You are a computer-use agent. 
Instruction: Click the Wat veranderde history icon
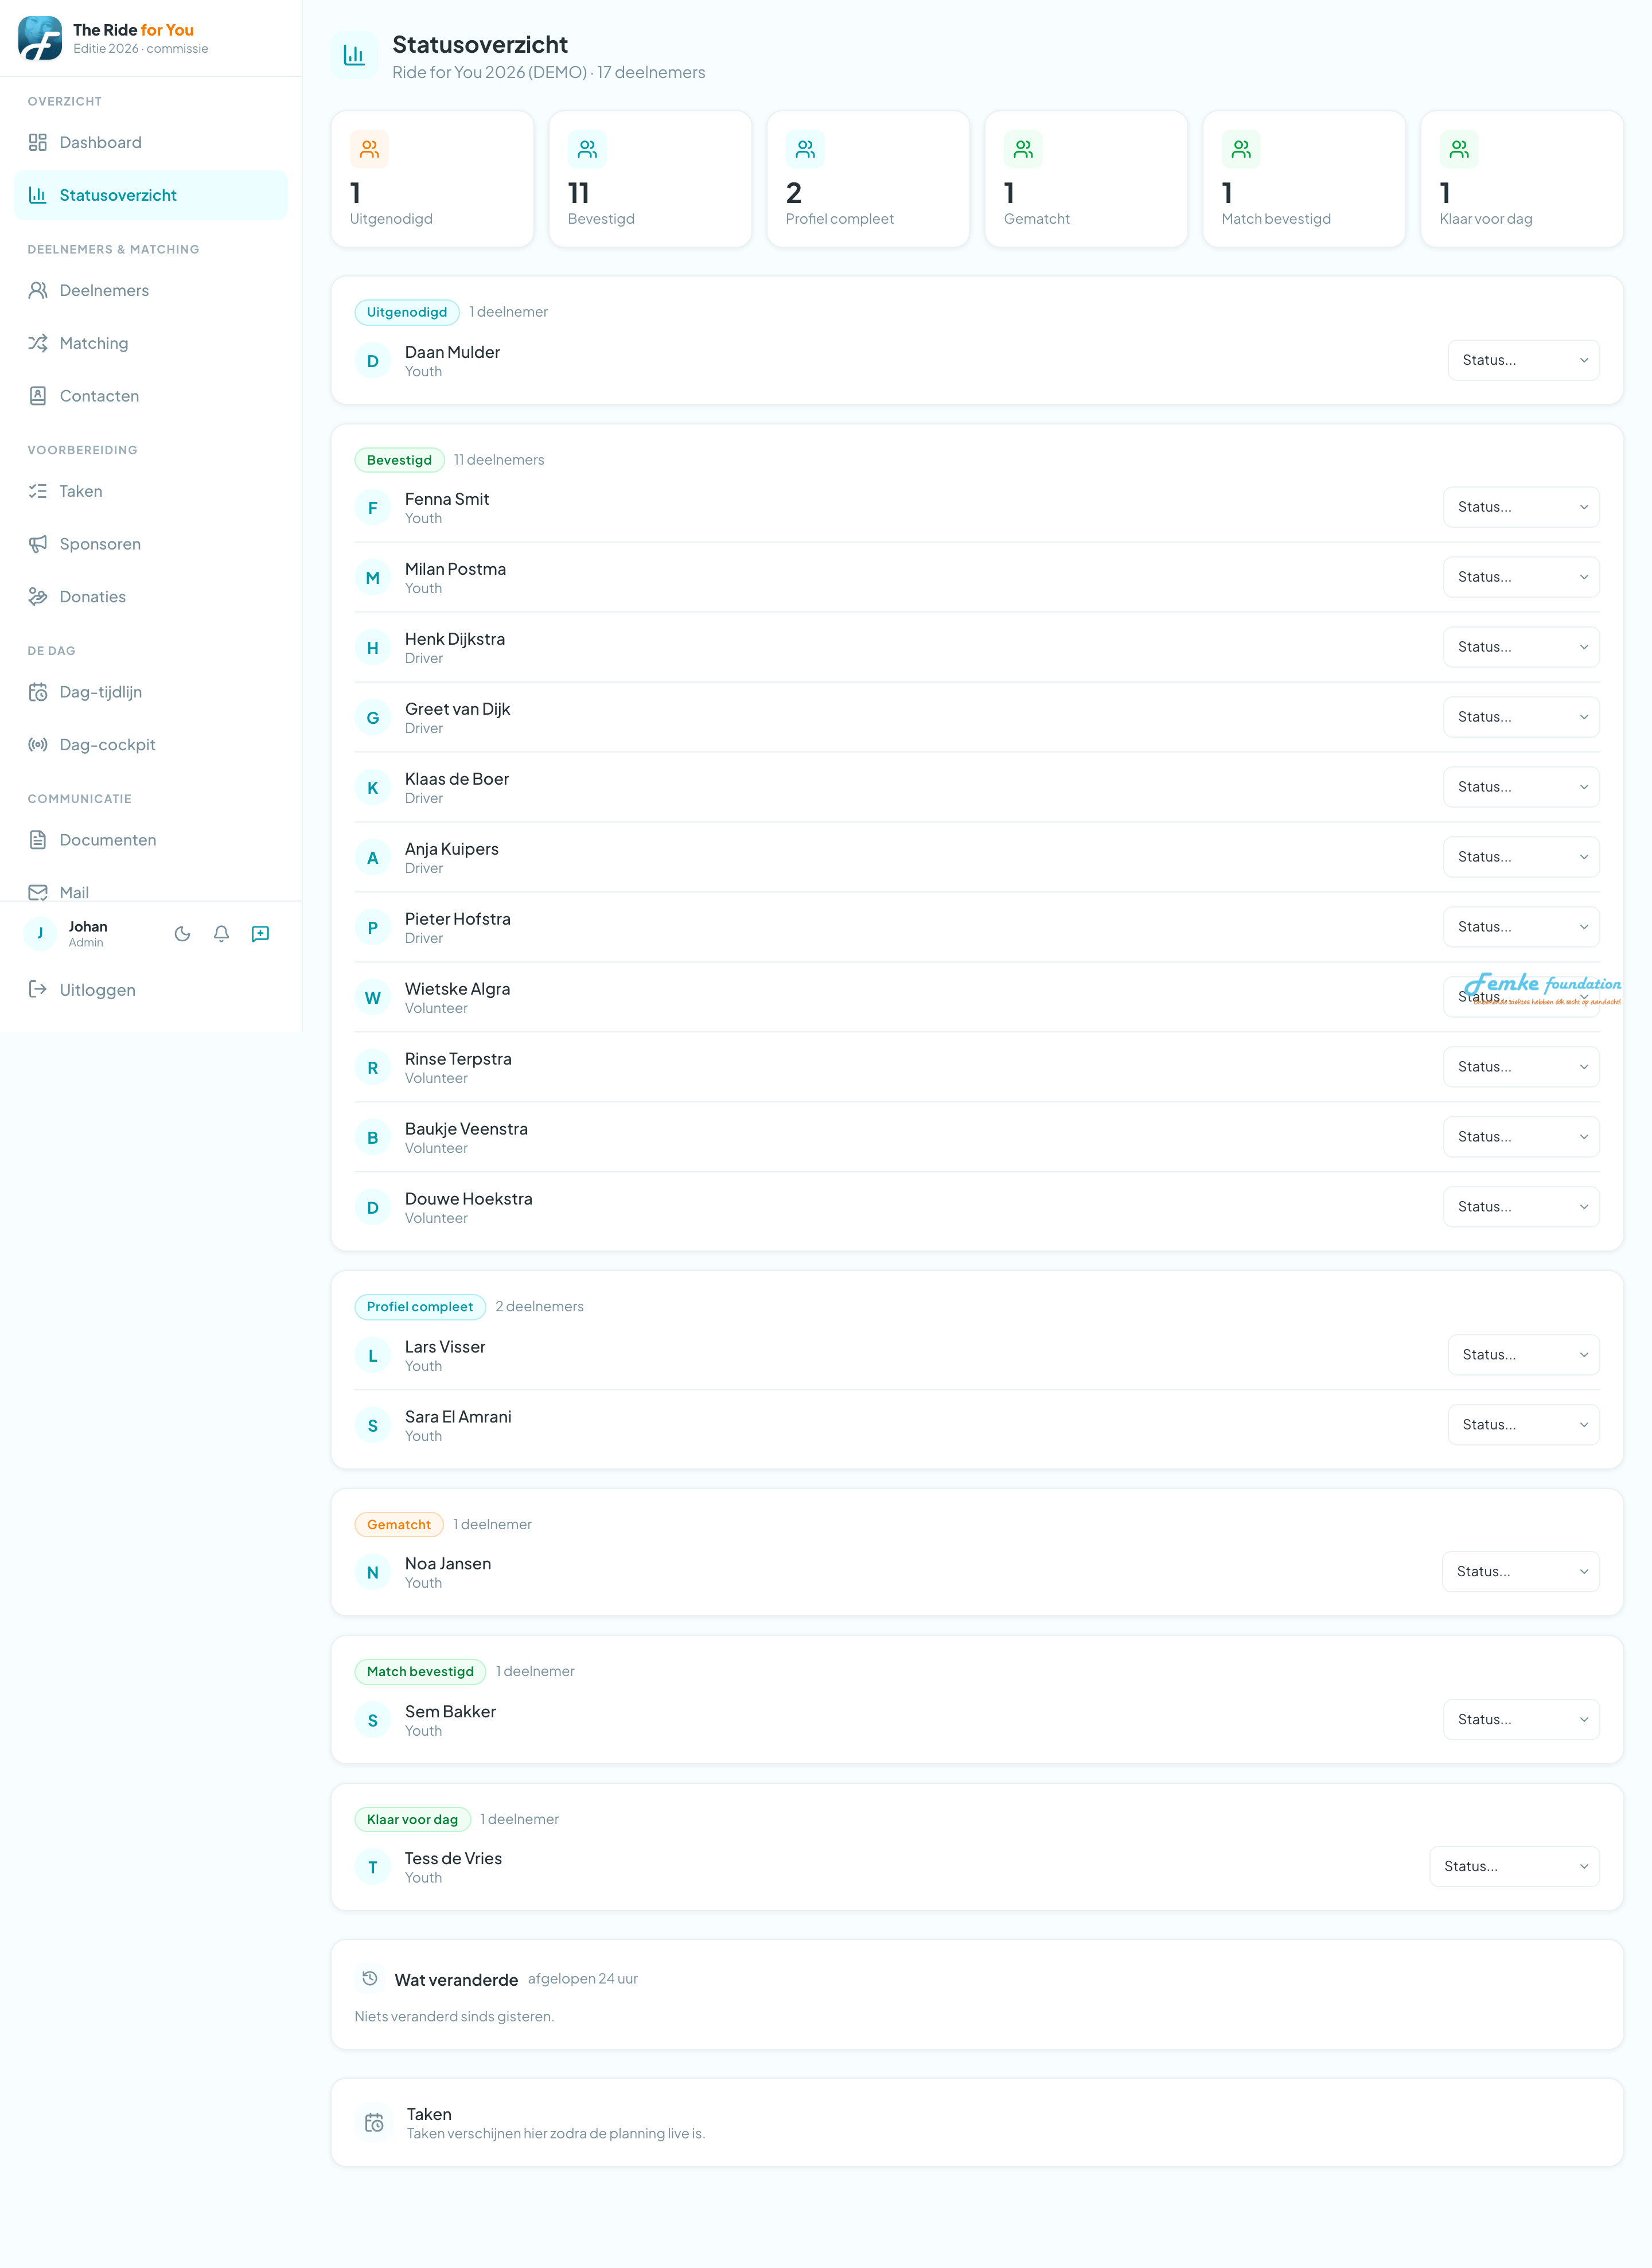coord(369,1979)
